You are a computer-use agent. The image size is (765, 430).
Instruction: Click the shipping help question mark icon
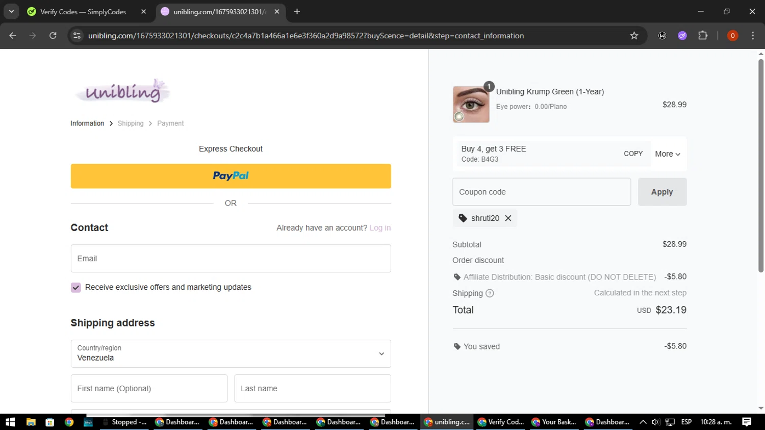click(490, 293)
